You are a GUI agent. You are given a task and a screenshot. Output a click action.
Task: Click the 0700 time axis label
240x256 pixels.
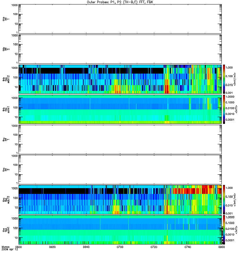[120, 247]
